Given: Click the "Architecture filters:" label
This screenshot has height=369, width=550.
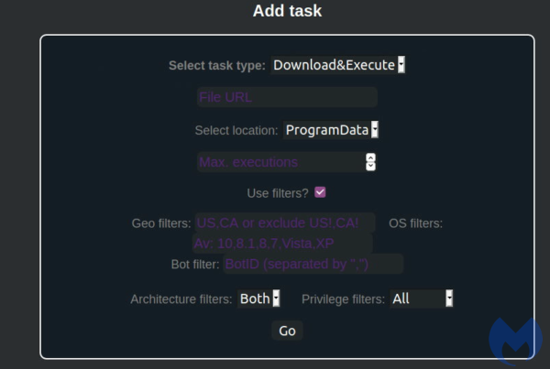Looking at the screenshot, I should [181, 299].
